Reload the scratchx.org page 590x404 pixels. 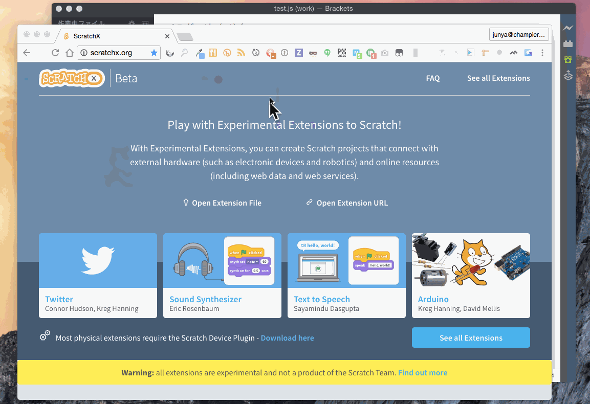[55, 53]
